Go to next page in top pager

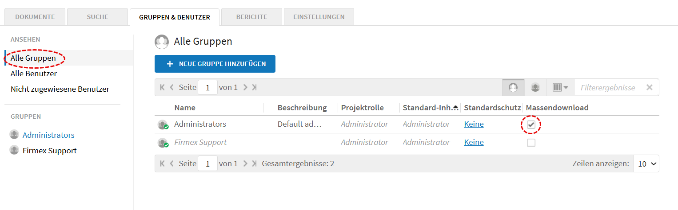coord(245,87)
